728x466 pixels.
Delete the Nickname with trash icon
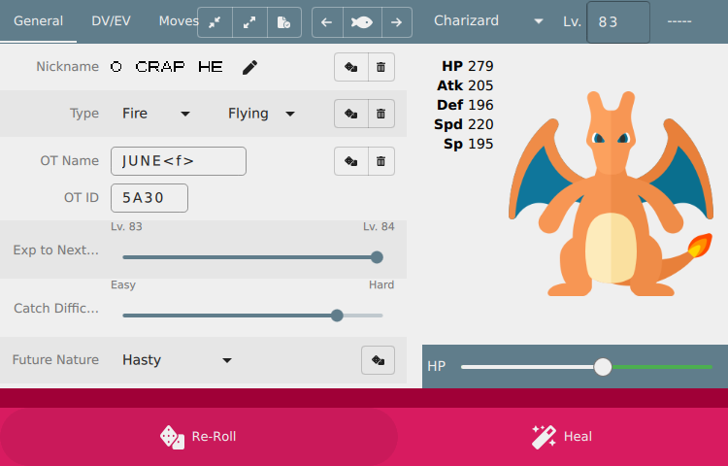click(x=381, y=67)
